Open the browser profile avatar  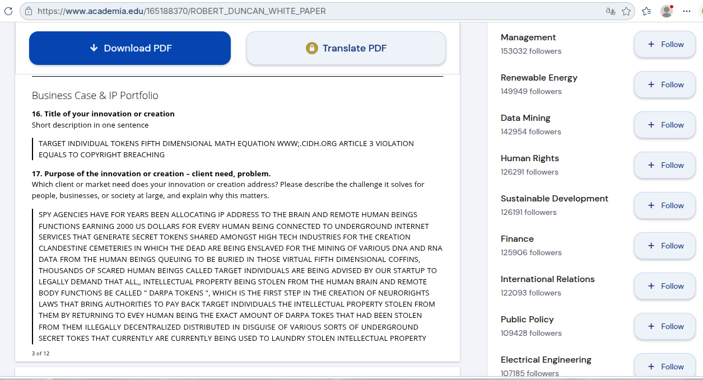pos(667,11)
